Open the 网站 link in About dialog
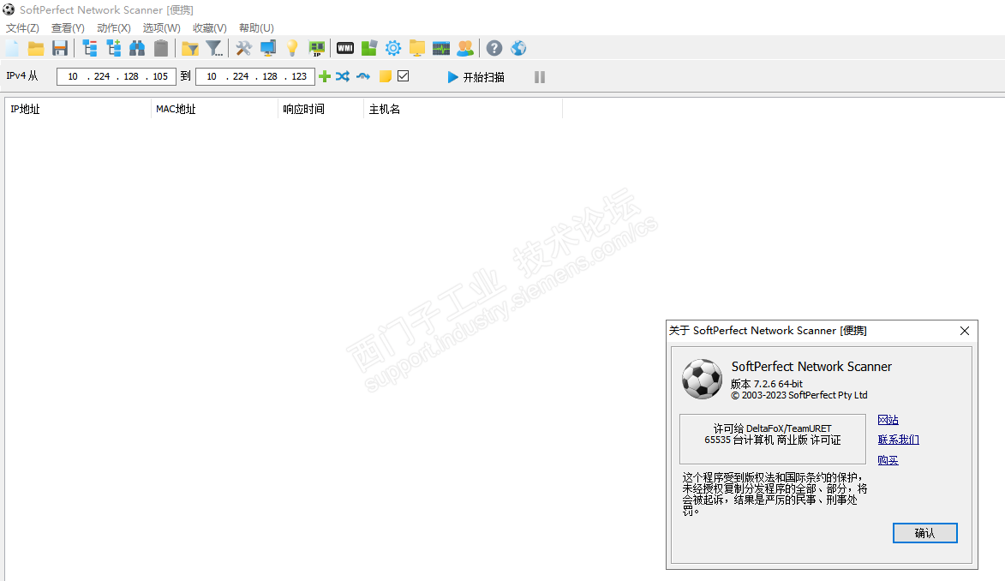Image resolution: width=1005 pixels, height=581 pixels. point(888,419)
